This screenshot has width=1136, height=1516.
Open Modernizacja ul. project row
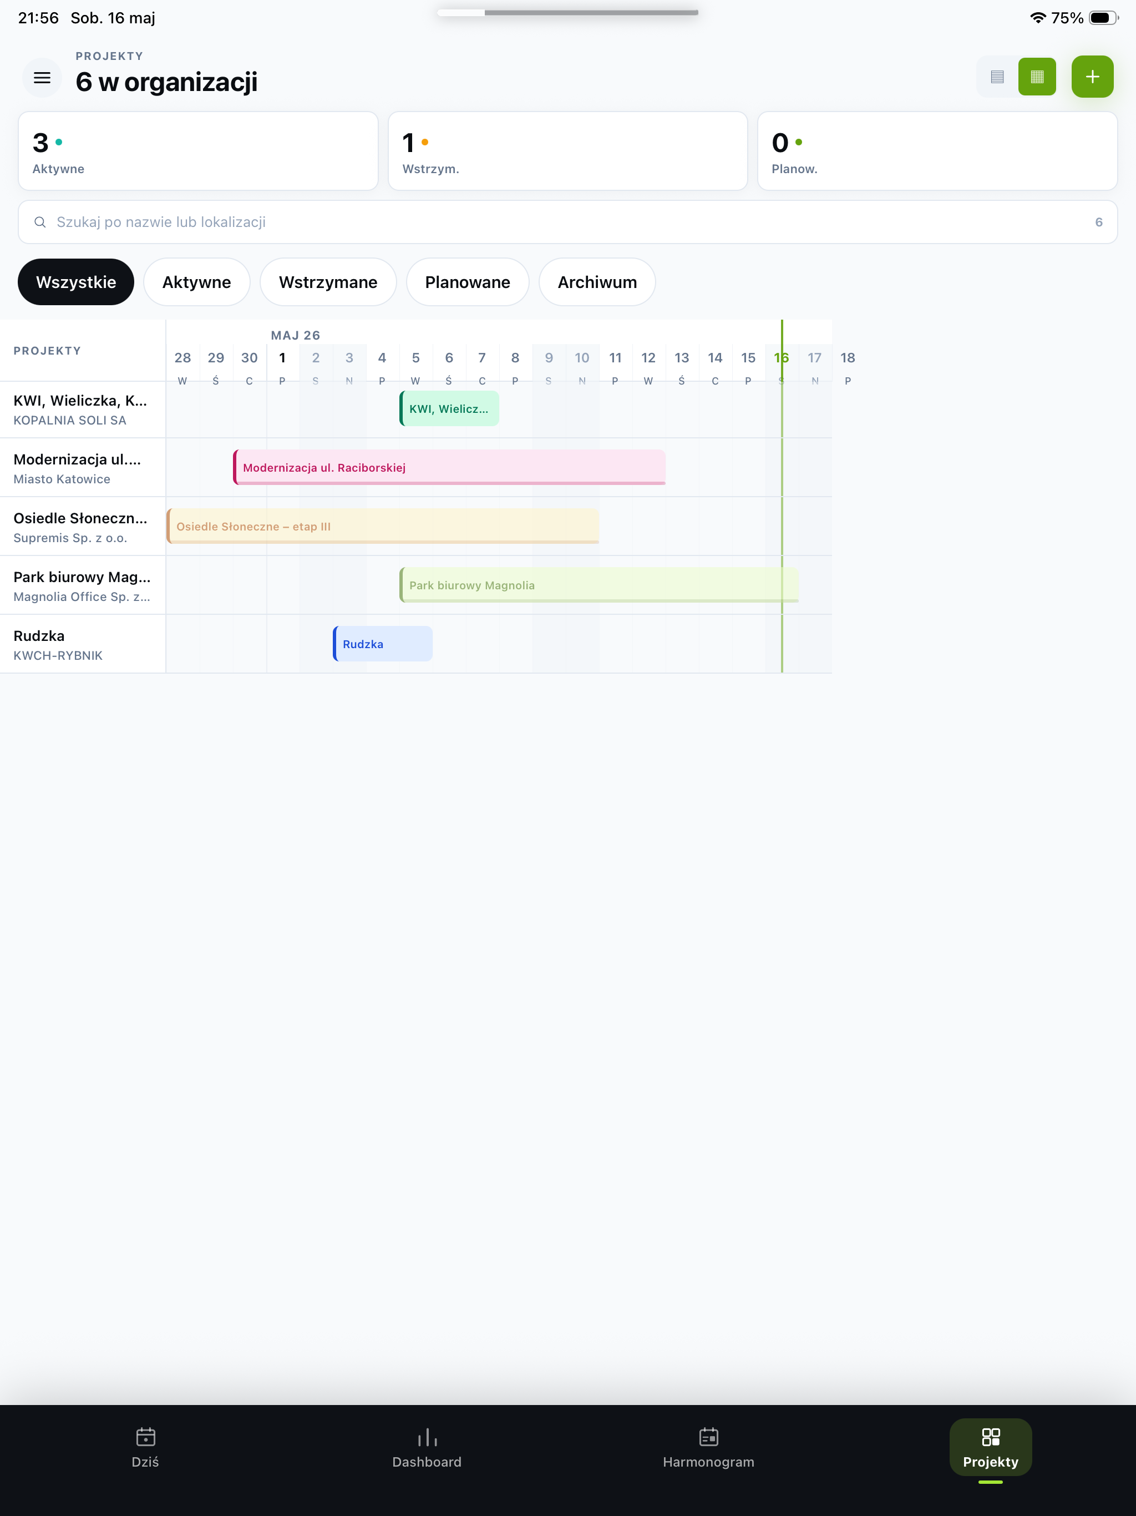click(82, 468)
